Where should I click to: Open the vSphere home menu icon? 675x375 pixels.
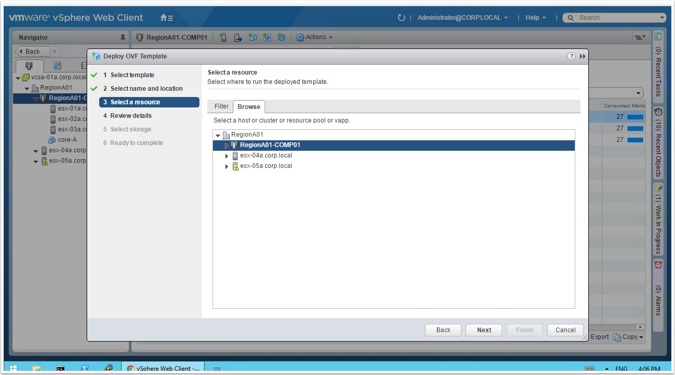tap(167, 18)
